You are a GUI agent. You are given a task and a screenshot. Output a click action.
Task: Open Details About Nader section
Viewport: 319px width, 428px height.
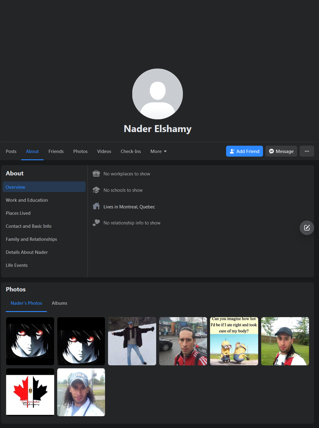click(x=44, y=252)
